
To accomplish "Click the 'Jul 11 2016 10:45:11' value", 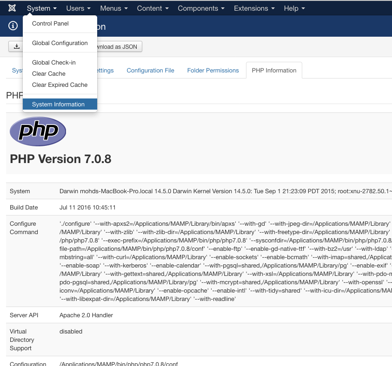I will [87, 208].
